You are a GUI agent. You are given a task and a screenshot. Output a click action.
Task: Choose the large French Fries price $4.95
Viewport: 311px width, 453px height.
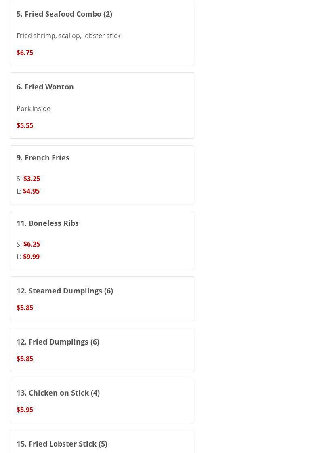31,191
